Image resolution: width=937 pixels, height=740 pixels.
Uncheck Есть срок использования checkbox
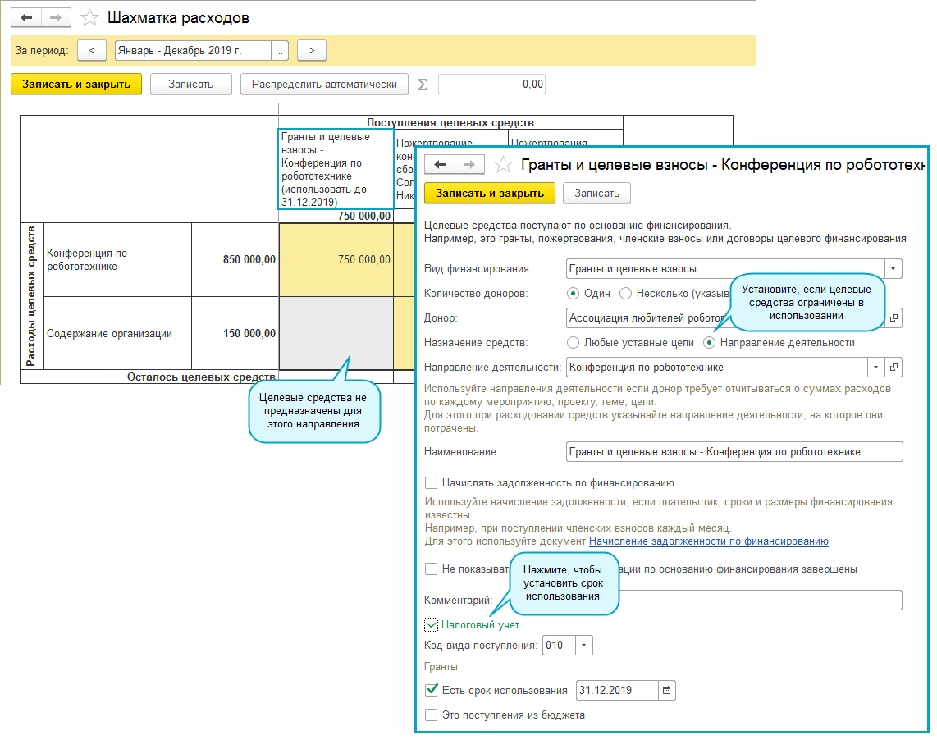pos(431,691)
